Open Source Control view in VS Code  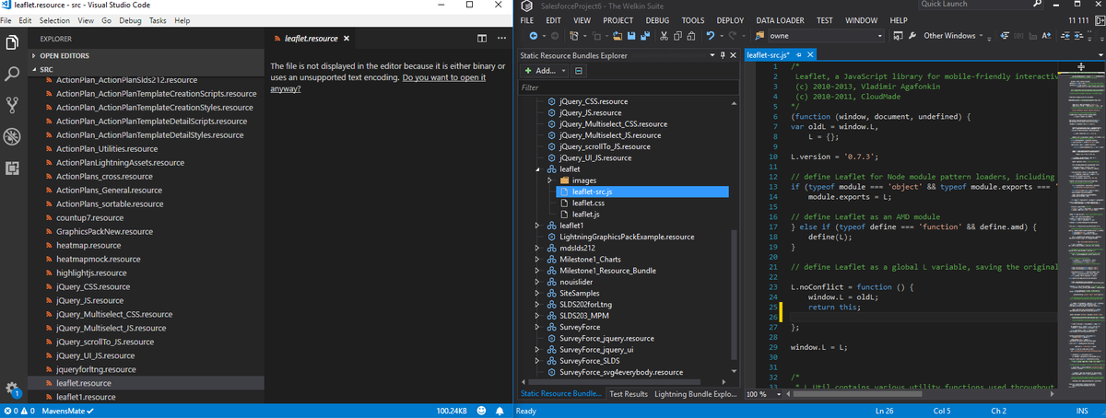13,104
